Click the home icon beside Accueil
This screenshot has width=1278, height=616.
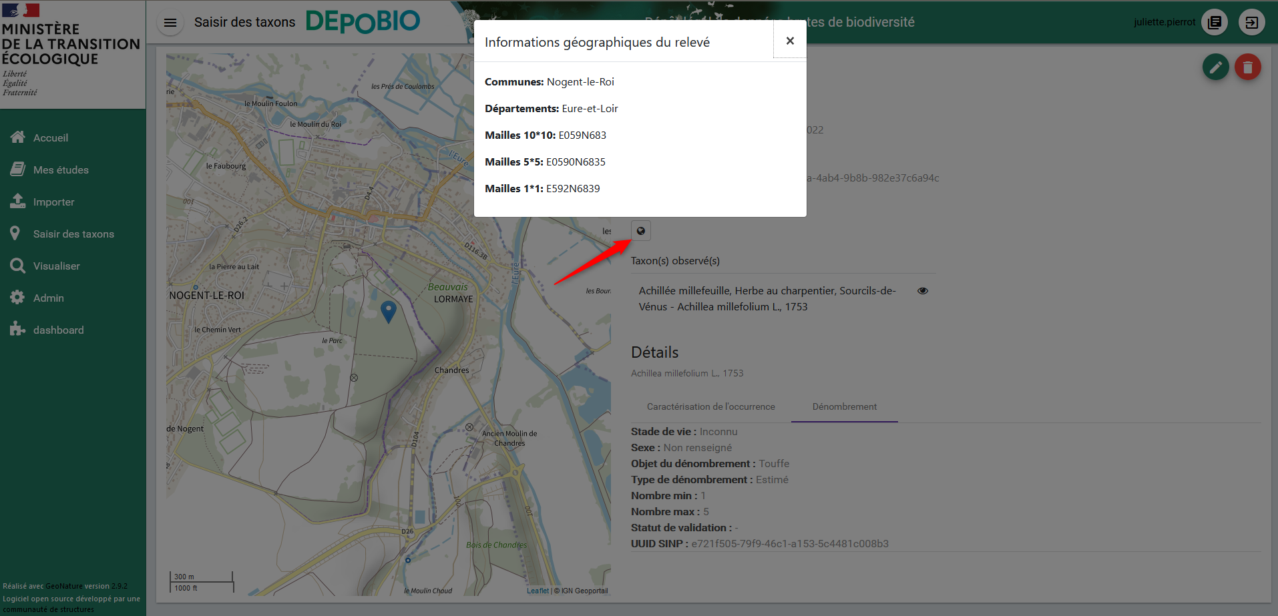[18, 137]
